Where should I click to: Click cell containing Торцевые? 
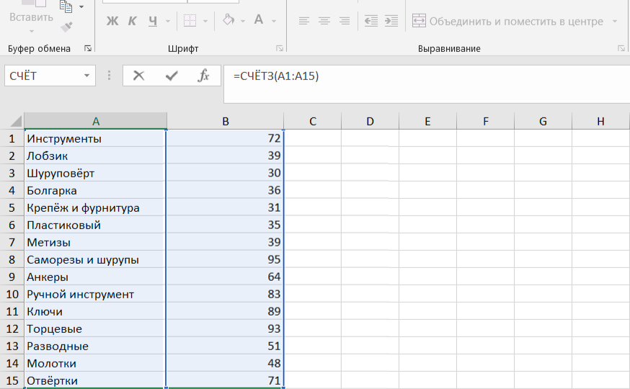click(x=96, y=328)
